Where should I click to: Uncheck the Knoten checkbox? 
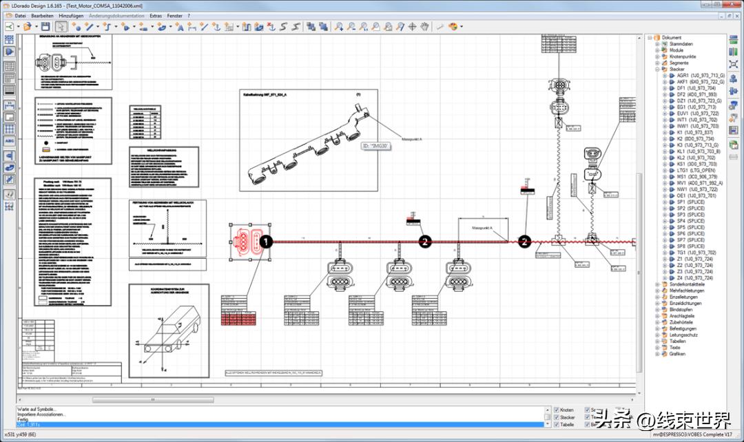[557, 410]
